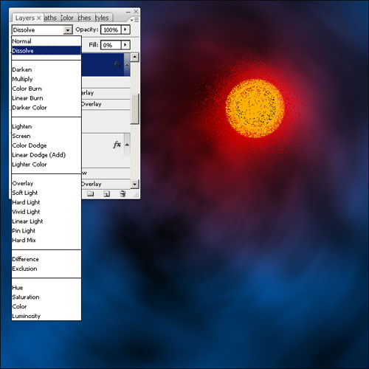Open the Layers panel flyout menu

coord(135,20)
